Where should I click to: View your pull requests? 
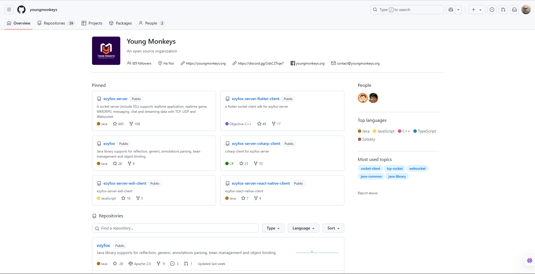[503, 9]
